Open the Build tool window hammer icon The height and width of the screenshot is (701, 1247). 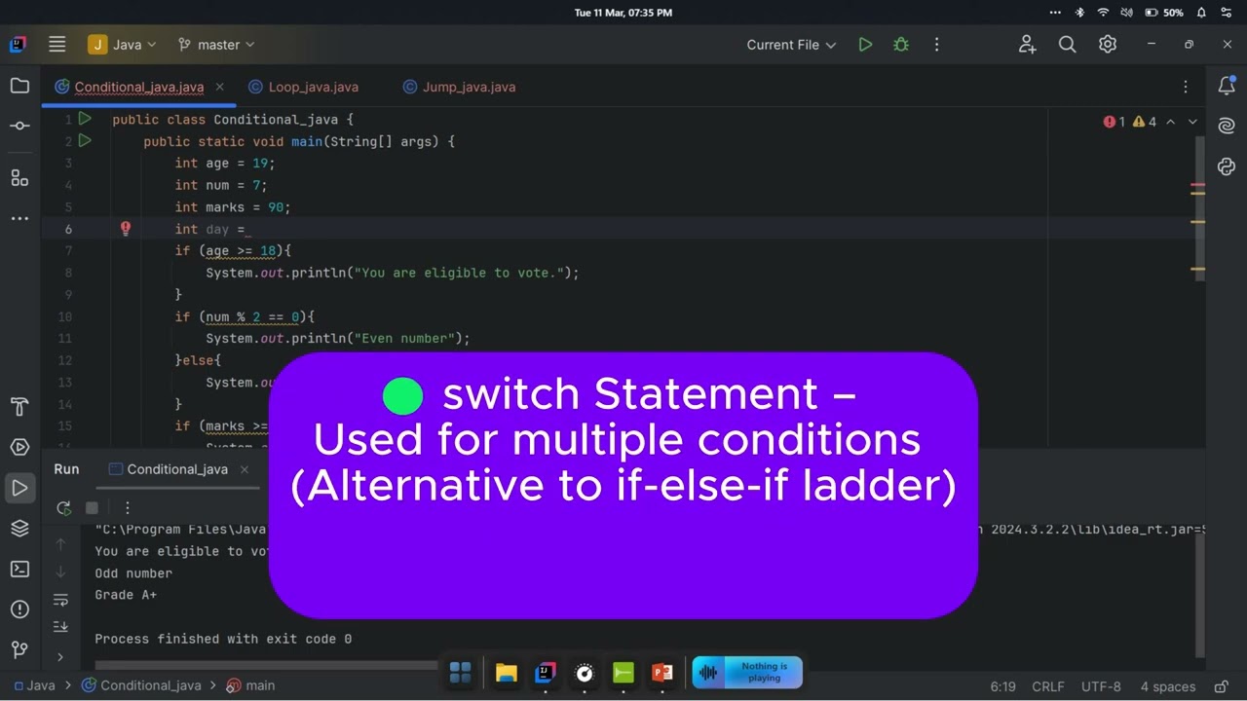[19, 406]
